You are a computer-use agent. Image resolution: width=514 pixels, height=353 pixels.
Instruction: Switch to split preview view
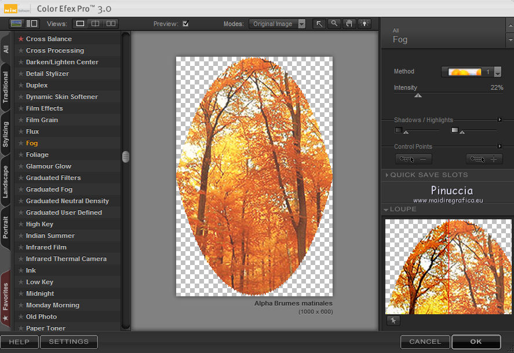[x=96, y=24]
